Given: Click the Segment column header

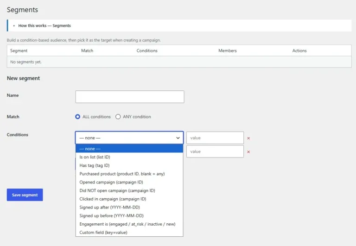Looking at the screenshot, I should point(19,50).
